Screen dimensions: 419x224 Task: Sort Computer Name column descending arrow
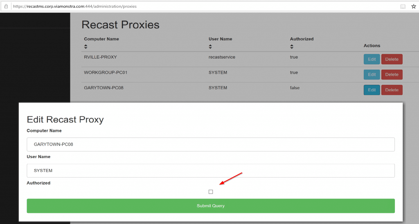point(86,48)
